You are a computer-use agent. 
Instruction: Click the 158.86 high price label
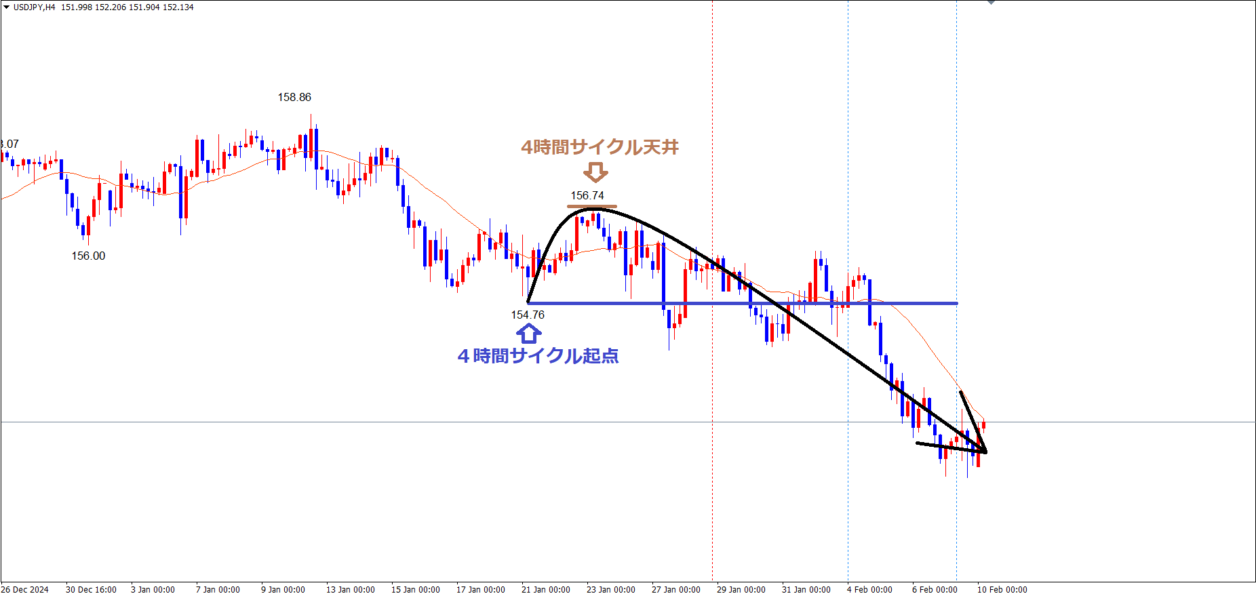294,97
